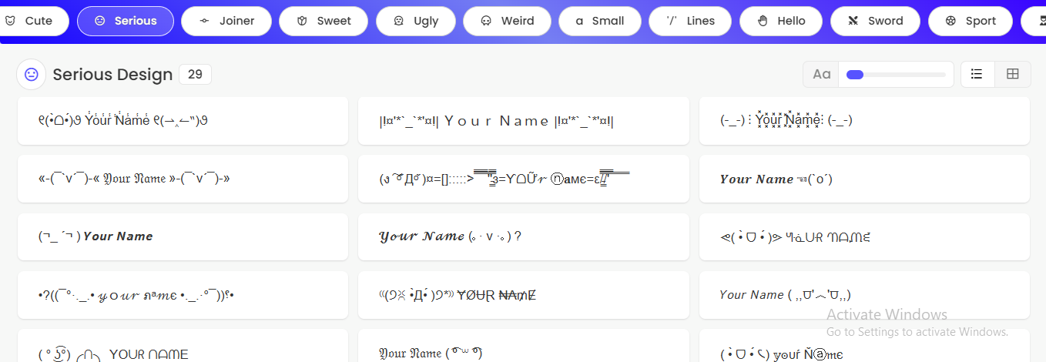Viewport: 1046px width, 362px height.
Task: Click the Aa font size icon
Action: tap(821, 75)
